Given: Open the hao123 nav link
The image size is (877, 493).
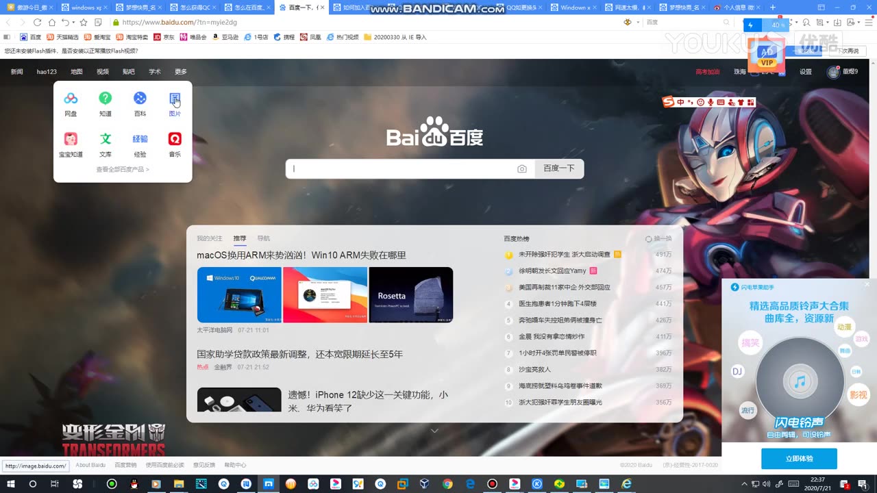Looking at the screenshot, I should [47, 72].
